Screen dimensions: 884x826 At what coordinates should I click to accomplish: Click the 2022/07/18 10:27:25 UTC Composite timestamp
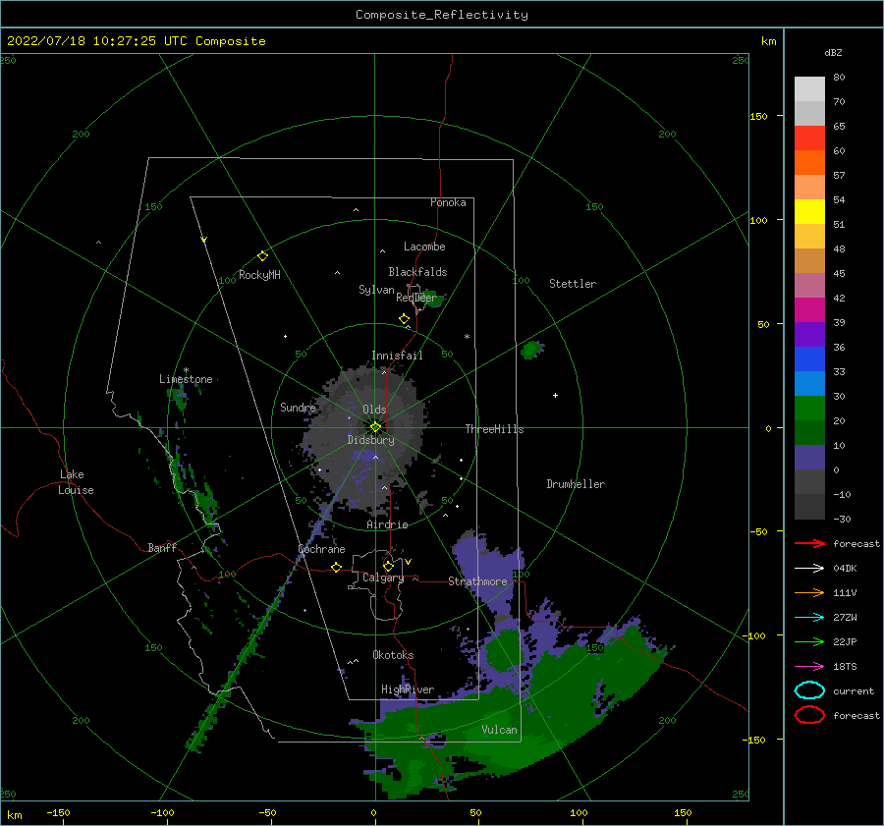coord(137,41)
